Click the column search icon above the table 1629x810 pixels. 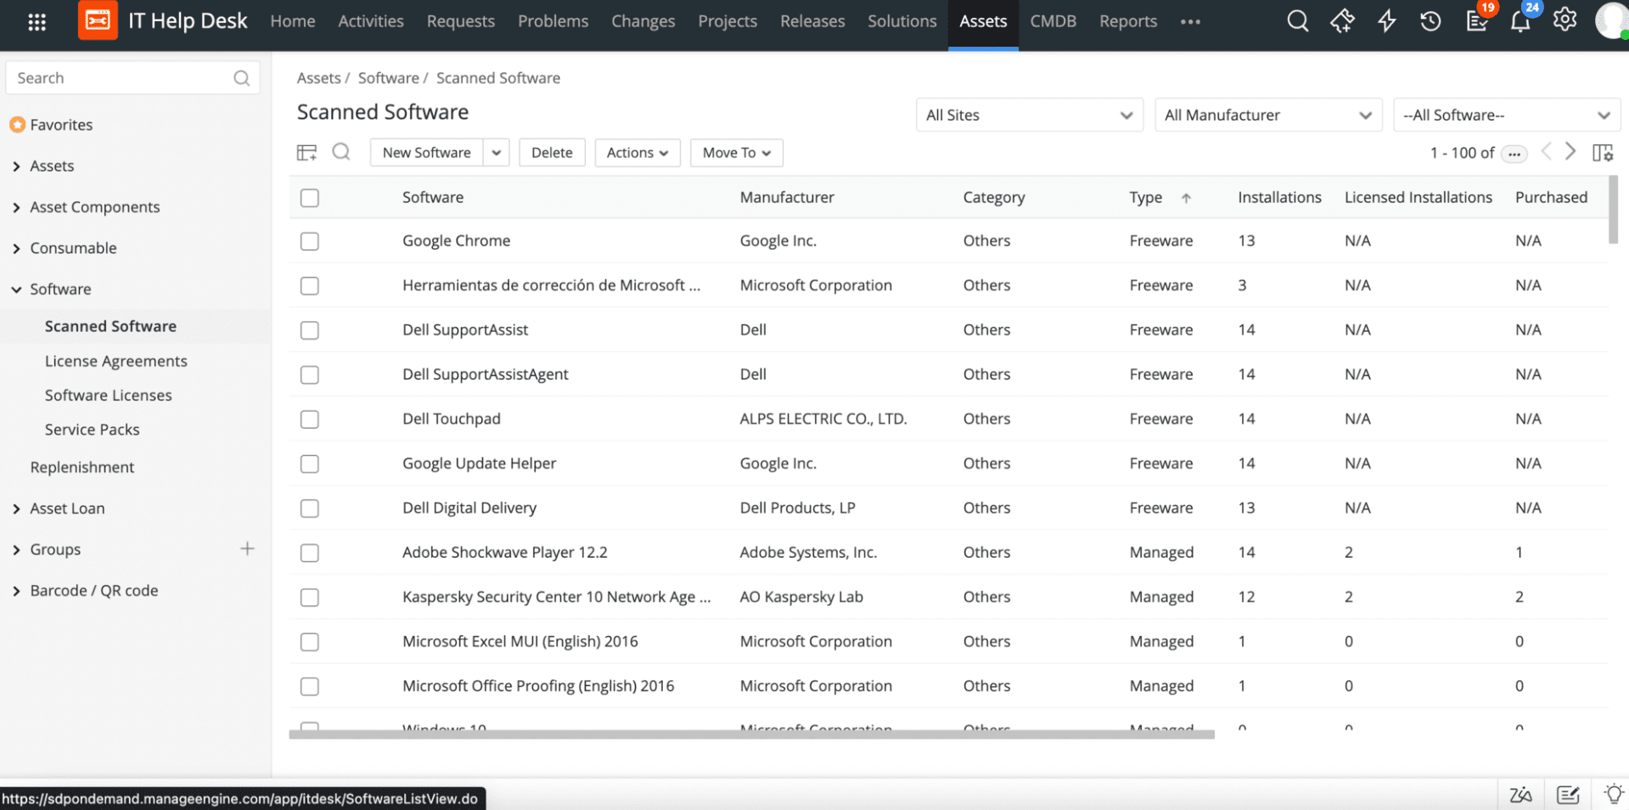[x=341, y=152]
